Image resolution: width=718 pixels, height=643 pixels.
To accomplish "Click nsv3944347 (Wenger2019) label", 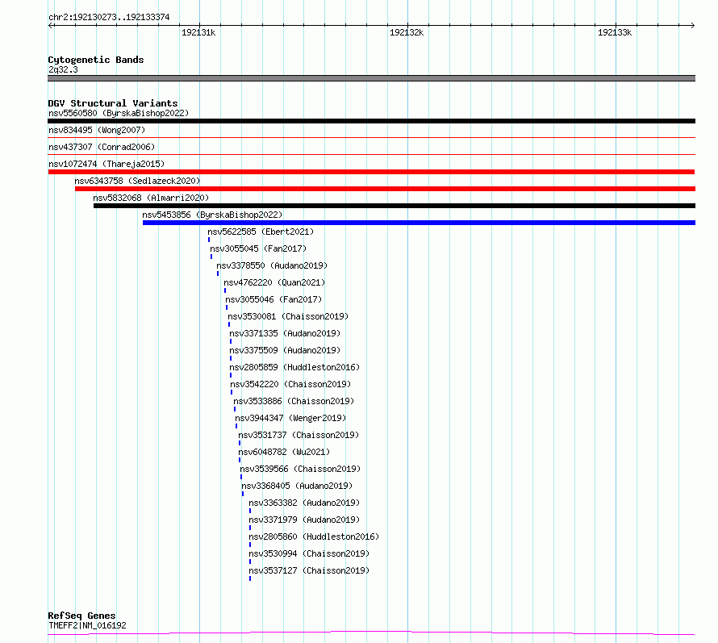I will point(290,418).
